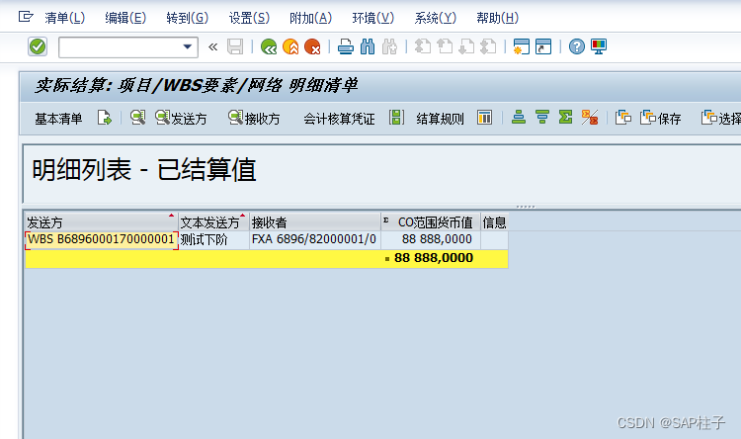
Task: Open the 清单(L) menu
Action: click(x=65, y=18)
